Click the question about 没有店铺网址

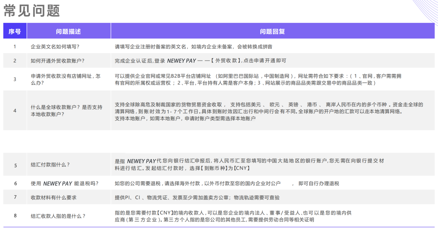66,79
